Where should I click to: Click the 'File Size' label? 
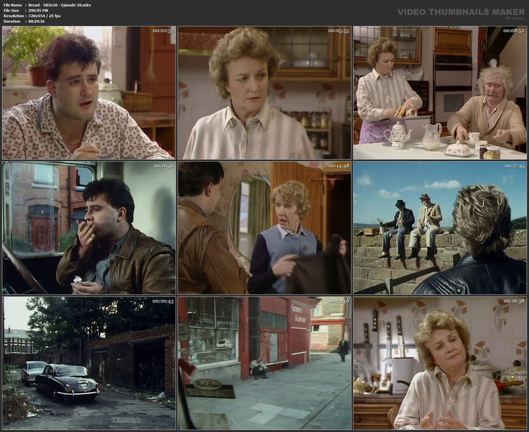click(x=11, y=10)
